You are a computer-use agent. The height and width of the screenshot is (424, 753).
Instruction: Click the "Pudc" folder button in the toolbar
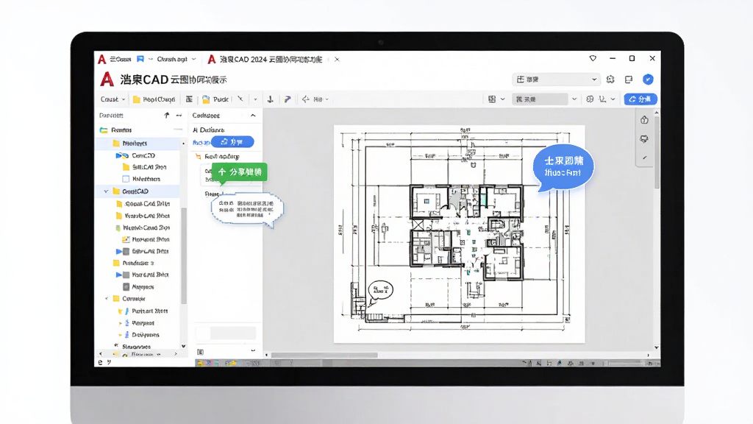tap(215, 99)
